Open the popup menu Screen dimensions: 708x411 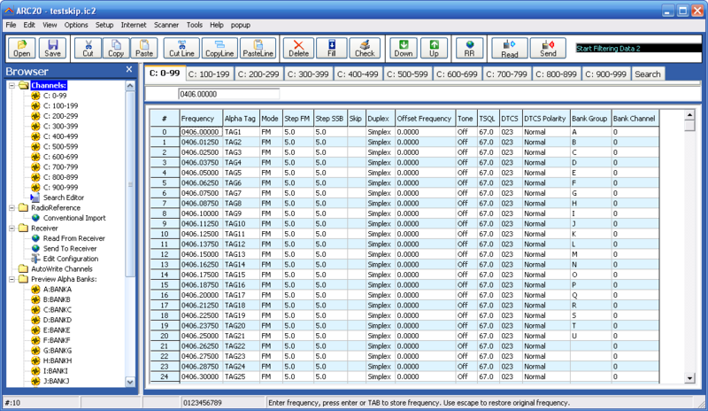[x=240, y=25]
